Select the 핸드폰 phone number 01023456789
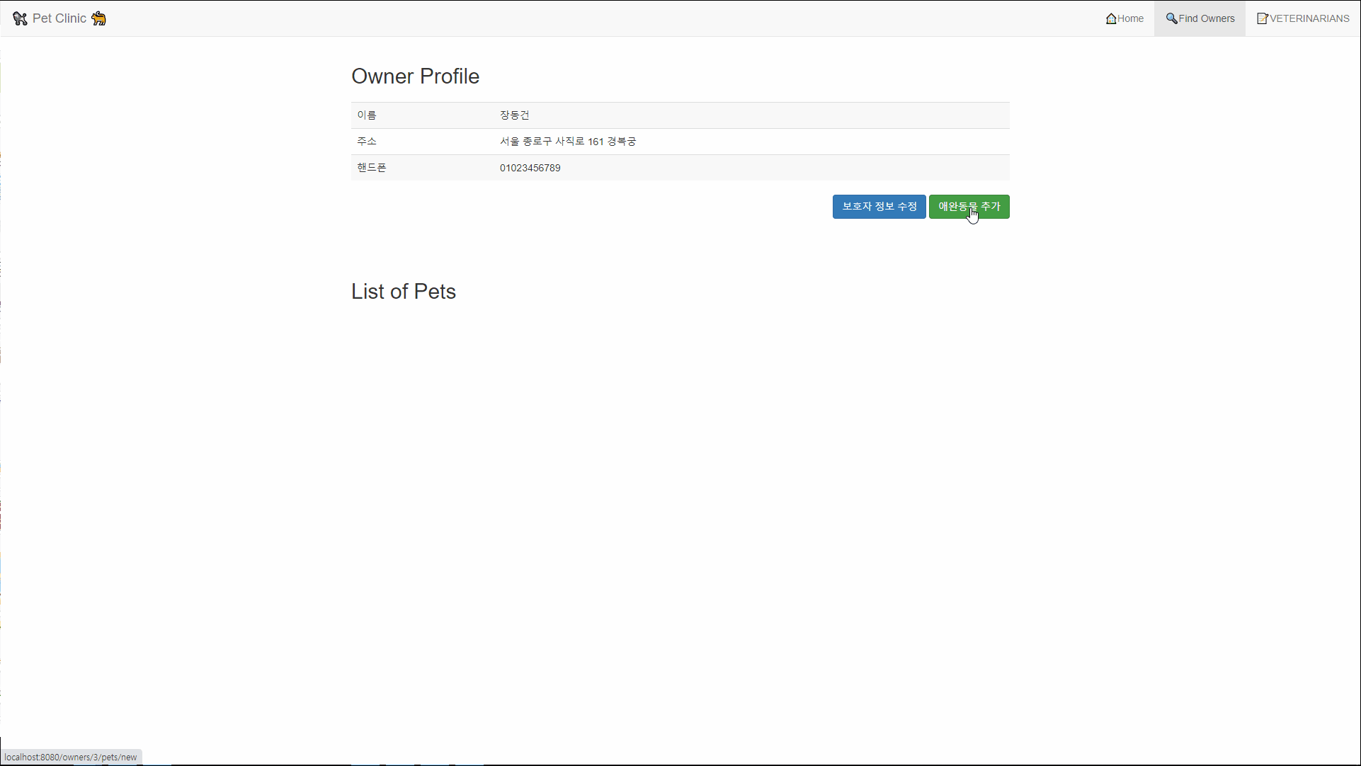1361x766 pixels. (530, 168)
